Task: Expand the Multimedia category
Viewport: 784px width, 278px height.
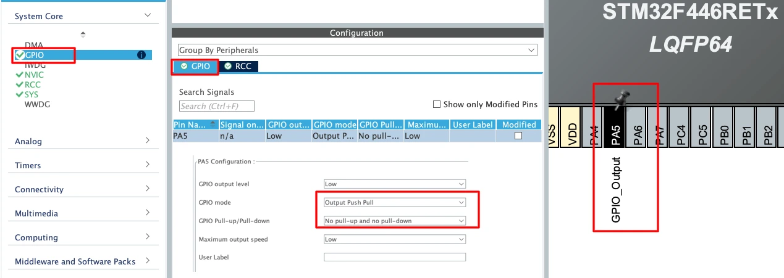Action: pyautogui.click(x=147, y=213)
